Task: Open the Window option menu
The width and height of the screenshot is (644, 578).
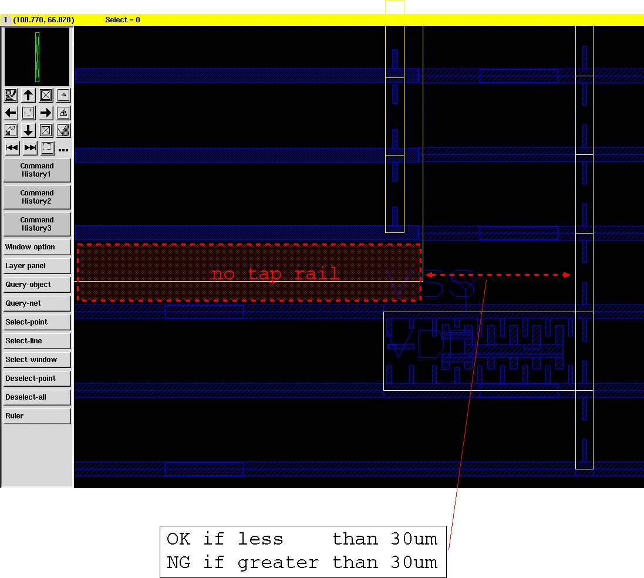Action: 37,247
